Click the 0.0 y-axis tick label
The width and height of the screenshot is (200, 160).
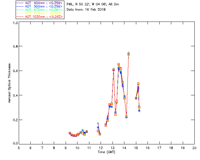(15, 143)
